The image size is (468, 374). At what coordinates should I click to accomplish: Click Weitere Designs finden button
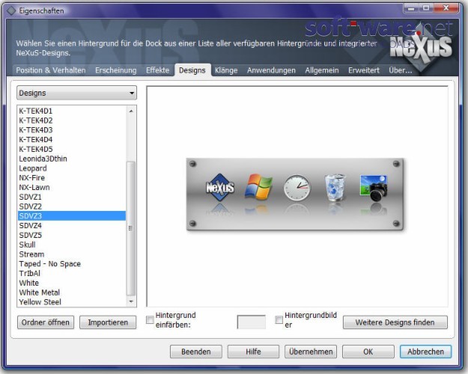tap(395, 322)
